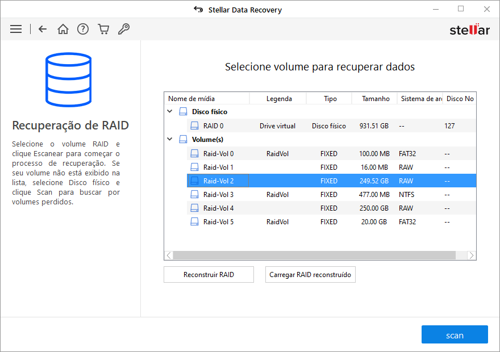Screen dimensions: 500x352
Task: Click the Raid-Vol 2 drive icon
Action: click(x=194, y=181)
